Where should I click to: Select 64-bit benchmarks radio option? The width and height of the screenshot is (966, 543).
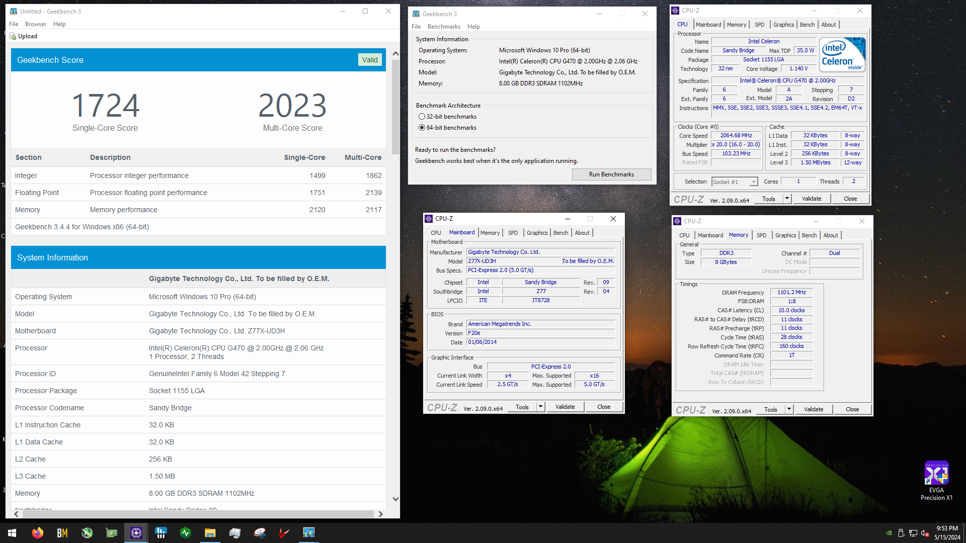click(422, 128)
